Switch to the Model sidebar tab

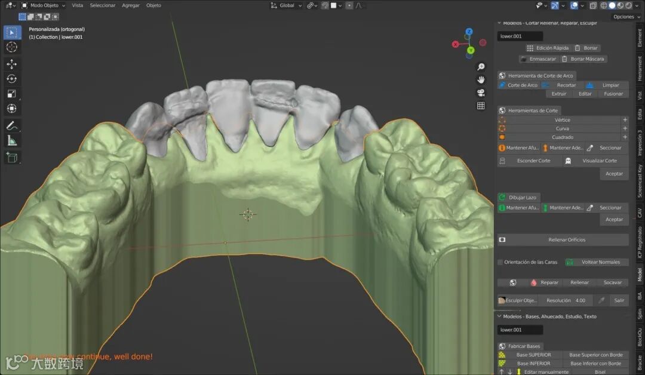point(640,275)
